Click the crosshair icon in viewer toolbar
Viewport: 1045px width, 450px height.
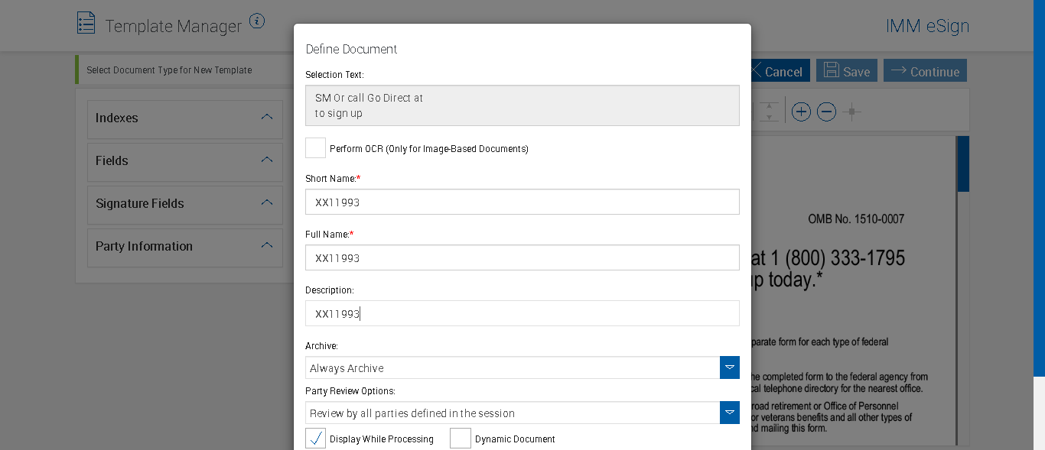coord(851,112)
